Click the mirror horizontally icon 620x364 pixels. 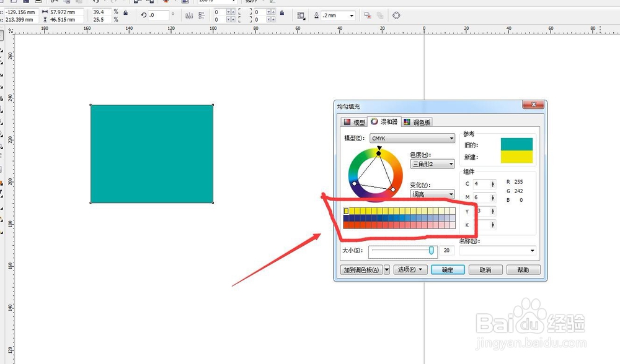[189, 15]
